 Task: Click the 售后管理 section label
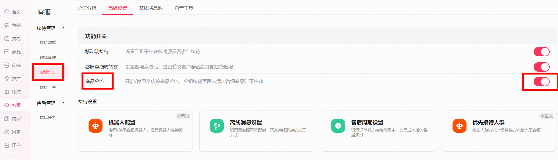[46, 103]
